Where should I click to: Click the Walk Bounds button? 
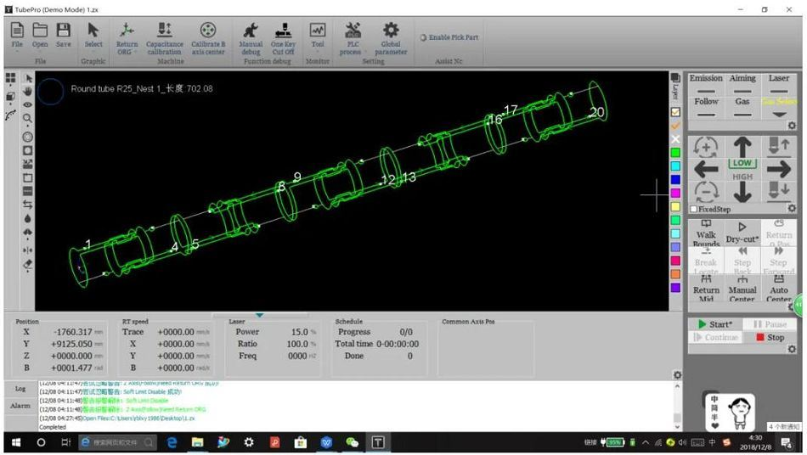point(706,233)
